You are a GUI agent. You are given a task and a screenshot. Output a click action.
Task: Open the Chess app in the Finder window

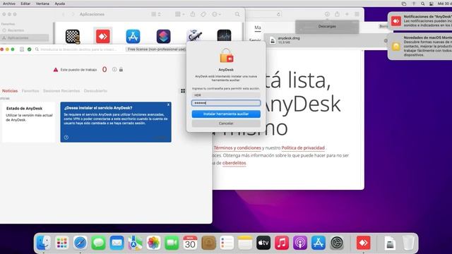(72, 37)
